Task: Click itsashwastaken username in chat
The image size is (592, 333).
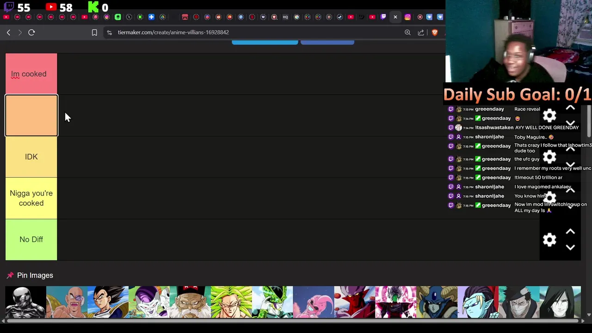Action: pos(494,128)
